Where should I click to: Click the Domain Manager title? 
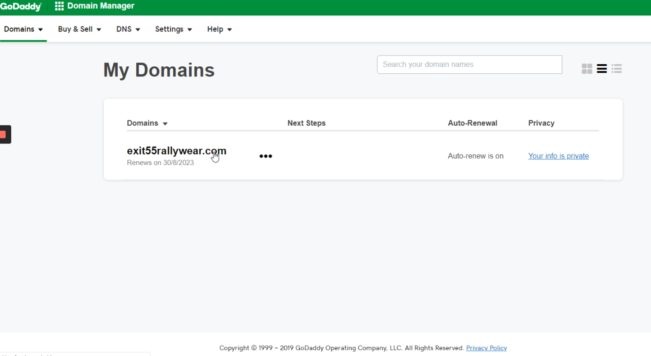click(x=101, y=6)
